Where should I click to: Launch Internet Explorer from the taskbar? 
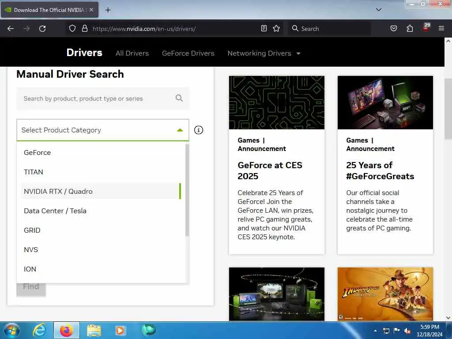coord(39,330)
